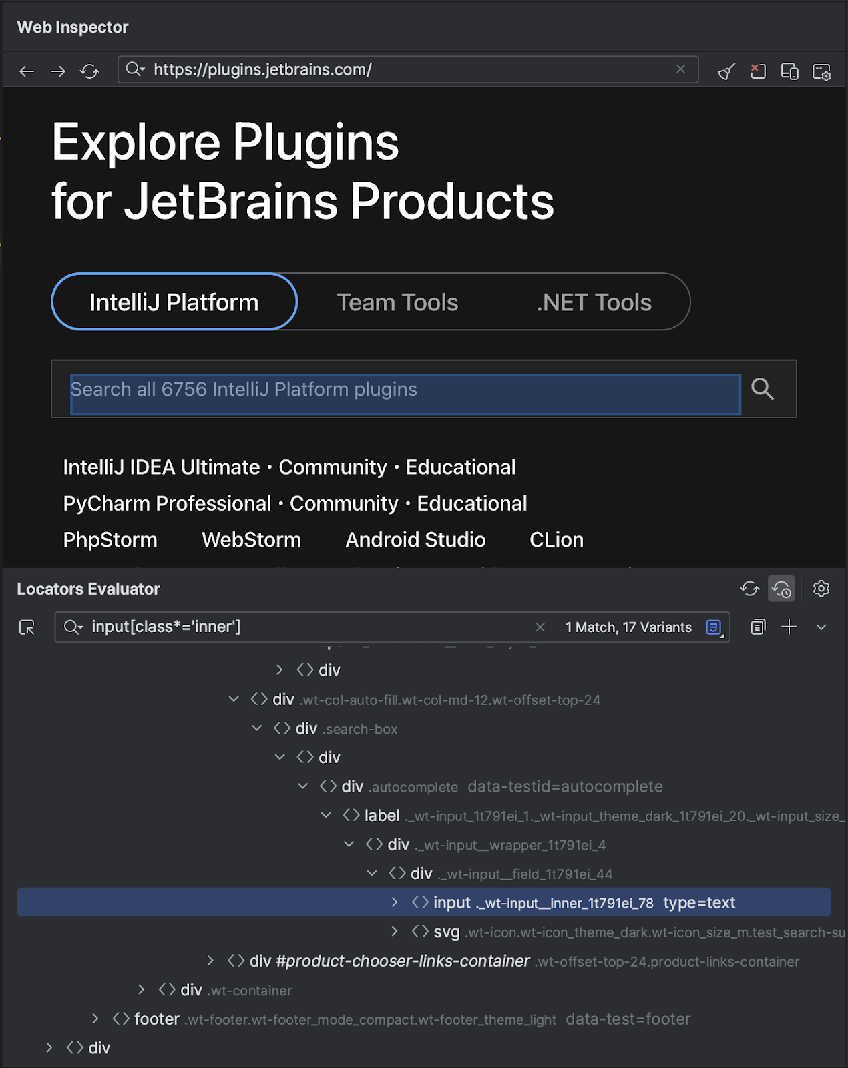This screenshot has height=1068, width=848.
Task: Activate the element picker arrow icon
Action: 27,627
